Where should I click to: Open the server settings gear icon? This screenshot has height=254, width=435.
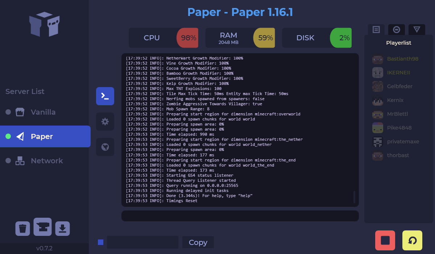105,122
